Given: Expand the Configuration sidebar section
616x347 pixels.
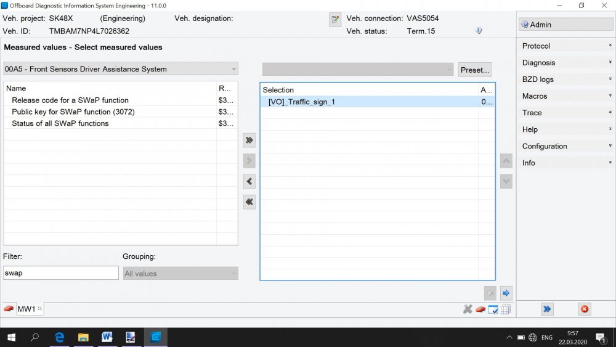Looking at the screenshot, I should pos(565,146).
